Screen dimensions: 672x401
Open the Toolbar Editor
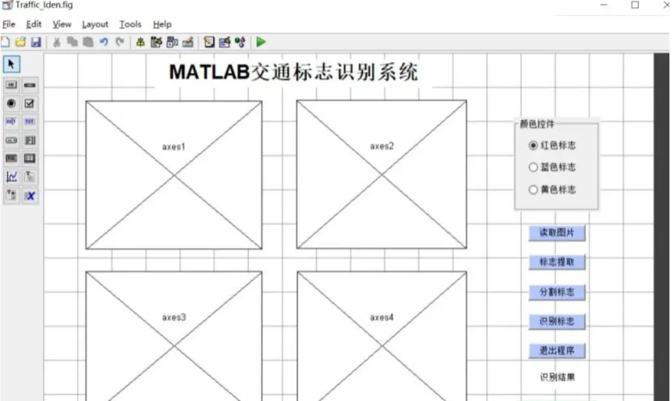(x=188, y=42)
